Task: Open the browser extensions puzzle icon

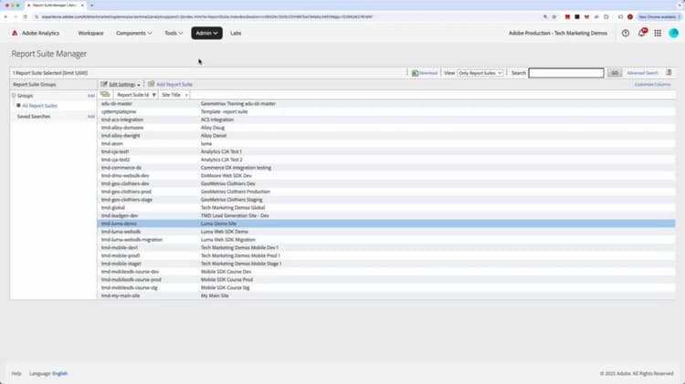Action: (606, 16)
